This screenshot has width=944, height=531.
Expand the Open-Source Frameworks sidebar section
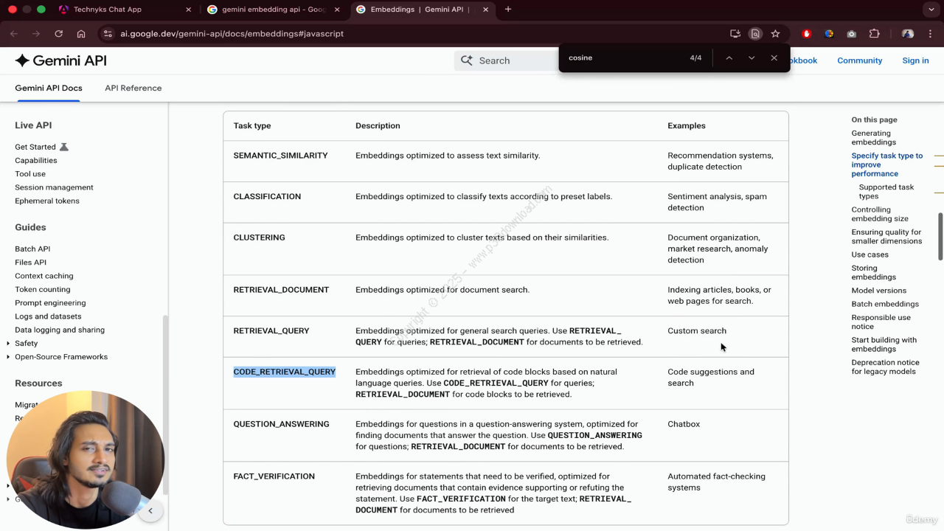[8, 357]
